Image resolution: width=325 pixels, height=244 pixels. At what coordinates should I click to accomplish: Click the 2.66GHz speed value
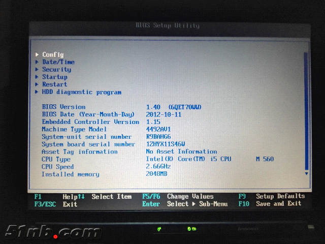pyautogui.click(x=158, y=166)
